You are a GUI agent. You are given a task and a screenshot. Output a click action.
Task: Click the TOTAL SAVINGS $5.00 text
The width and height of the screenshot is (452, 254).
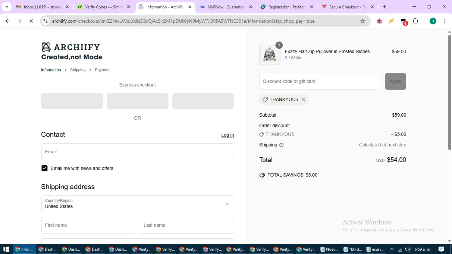point(292,175)
